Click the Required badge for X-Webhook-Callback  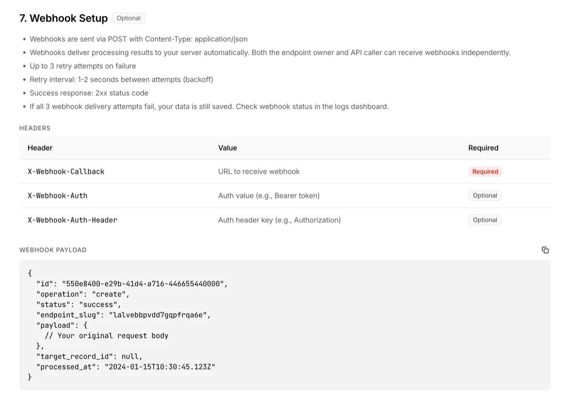click(x=485, y=171)
